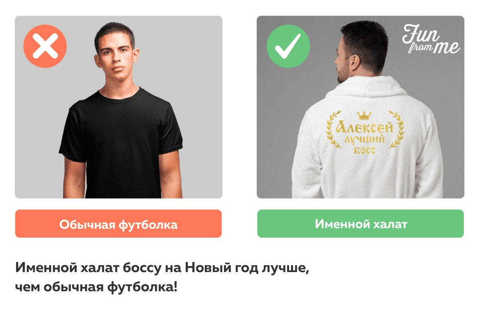The image size is (479, 322).
Task: Click the Именной халат green button
Action: (x=360, y=224)
